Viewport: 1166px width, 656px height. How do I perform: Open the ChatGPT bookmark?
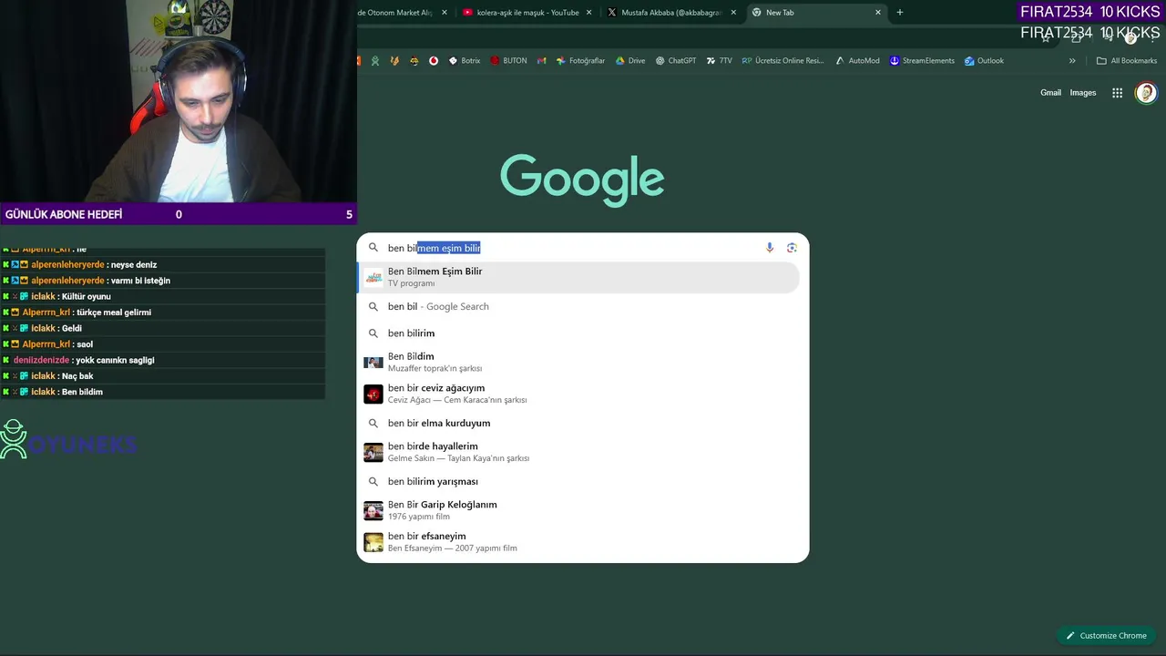tap(676, 61)
